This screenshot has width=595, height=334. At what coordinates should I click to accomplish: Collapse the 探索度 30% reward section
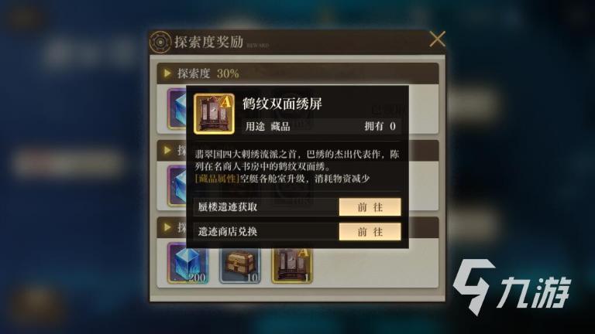click(167, 73)
